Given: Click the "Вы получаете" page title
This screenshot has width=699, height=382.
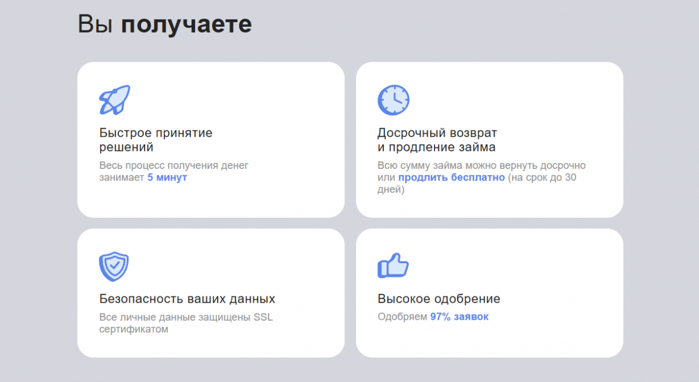Looking at the screenshot, I should 165,24.
